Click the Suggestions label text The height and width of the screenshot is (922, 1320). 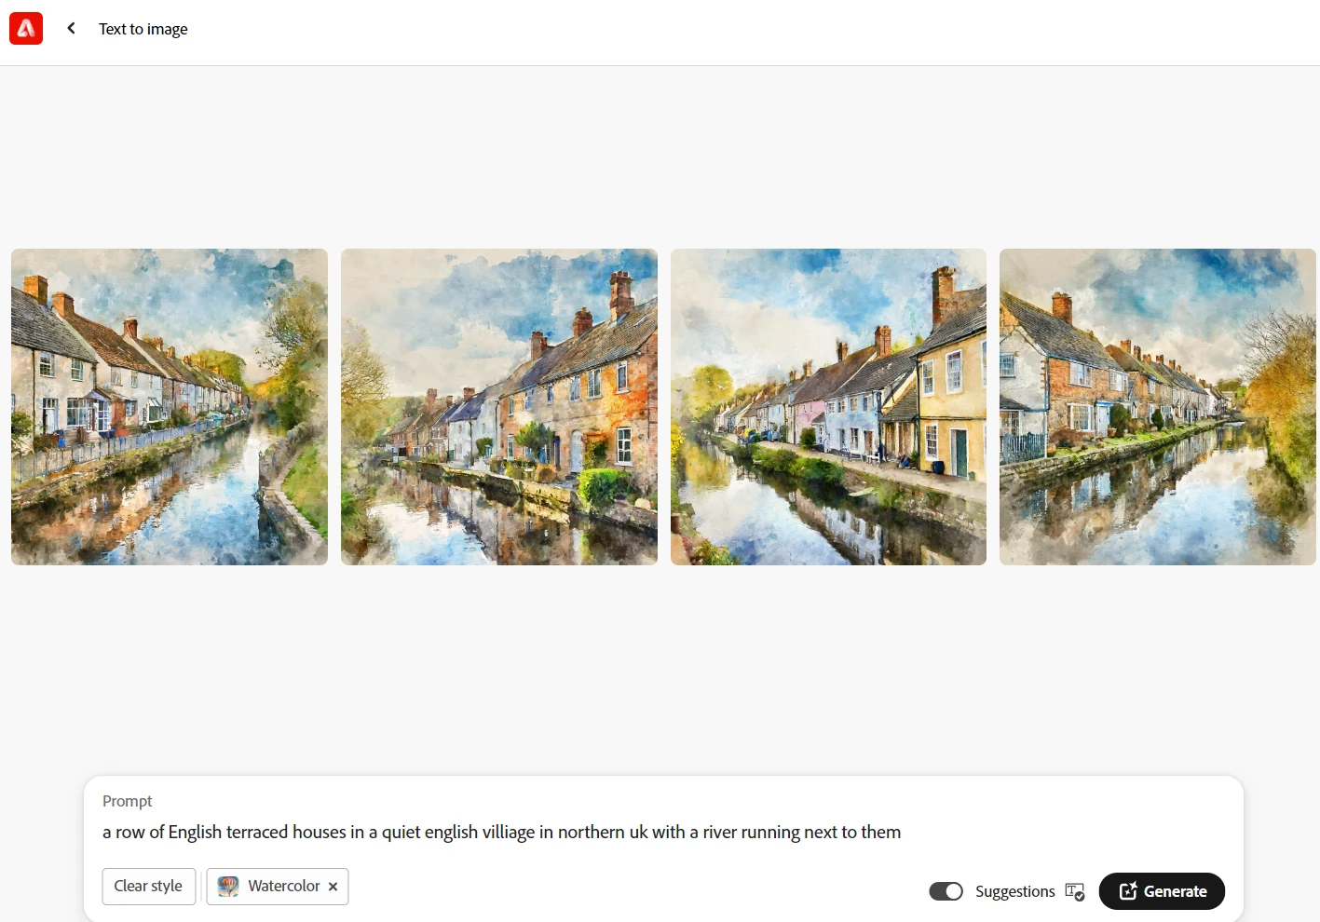pos(1014,892)
